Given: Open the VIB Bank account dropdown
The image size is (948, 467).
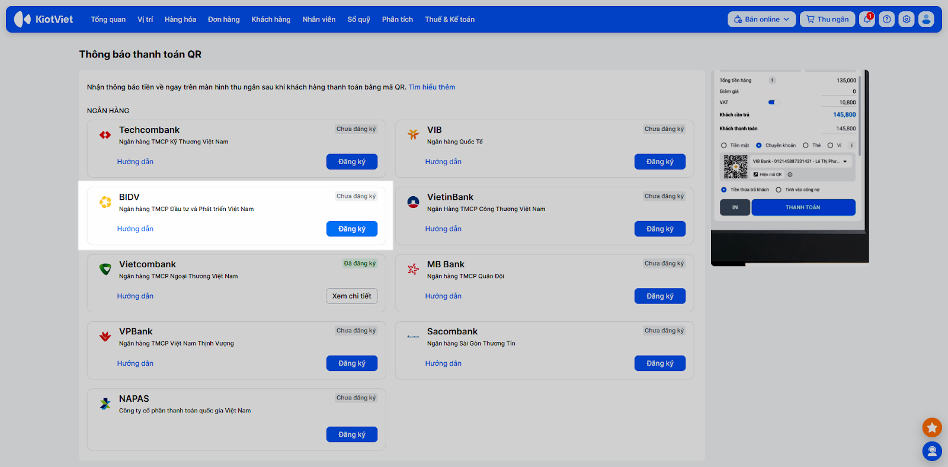Looking at the screenshot, I should pyautogui.click(x=845, y=161).
